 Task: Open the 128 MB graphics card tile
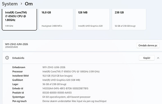click(92, 20)
